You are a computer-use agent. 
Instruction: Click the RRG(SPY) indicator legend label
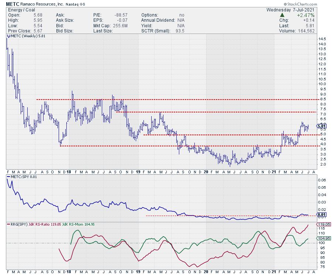pos(19,224)
